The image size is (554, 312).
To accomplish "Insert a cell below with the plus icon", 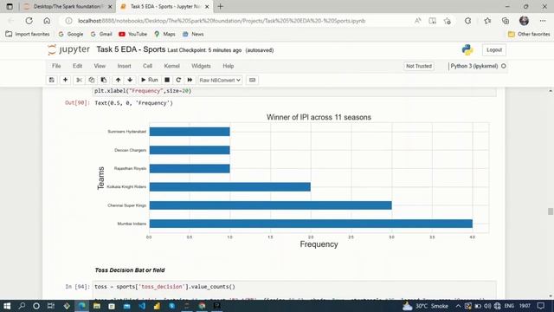I will tap(65, 80).
